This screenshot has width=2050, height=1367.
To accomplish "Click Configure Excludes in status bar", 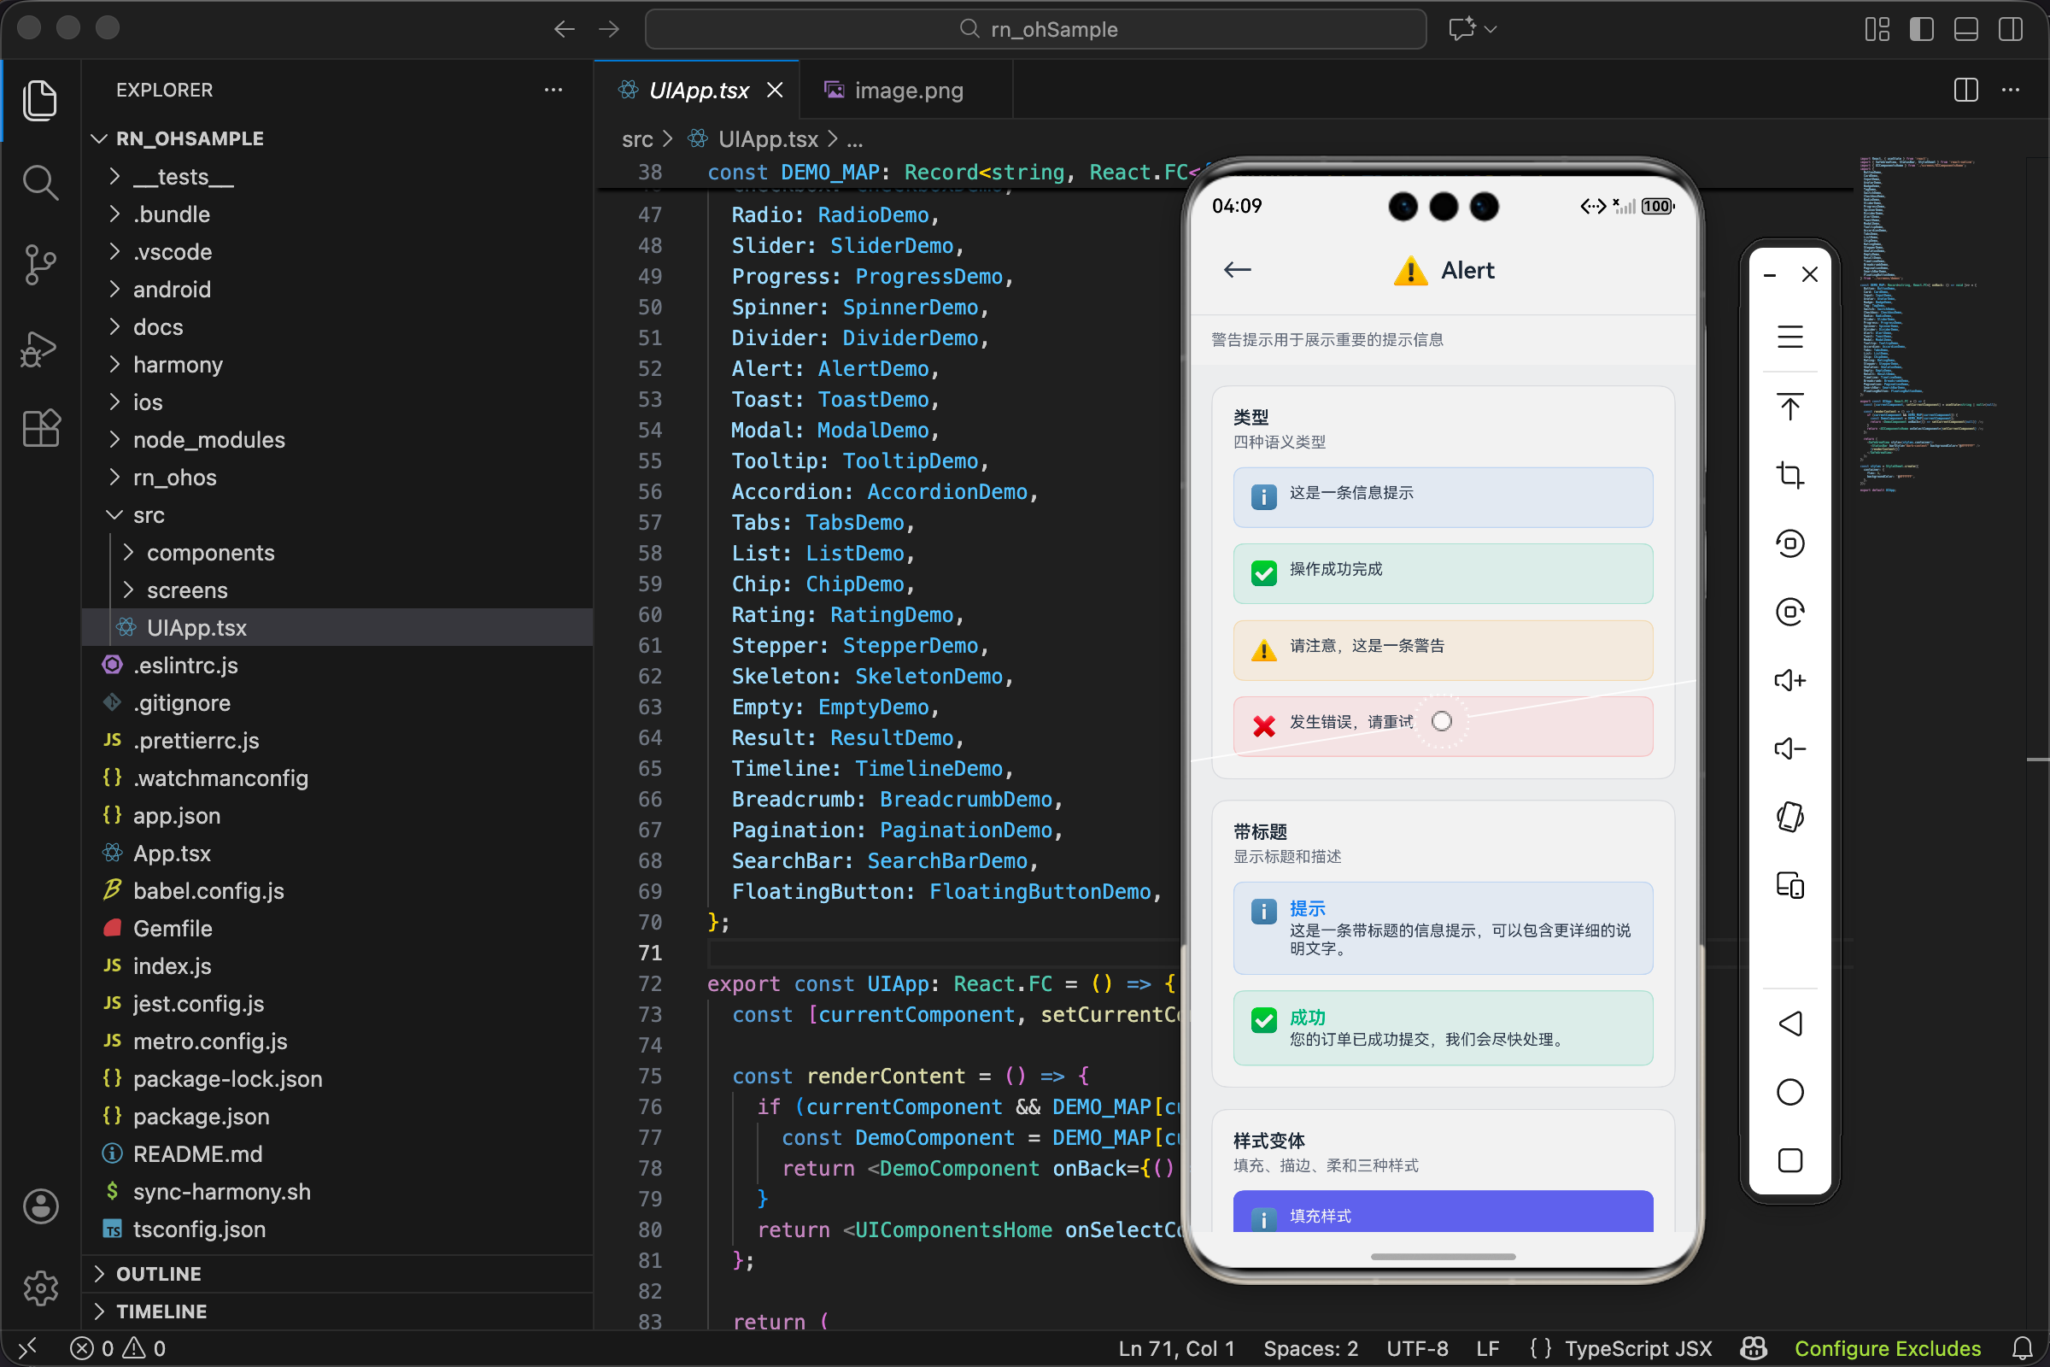I will tap(1887, 1348).
